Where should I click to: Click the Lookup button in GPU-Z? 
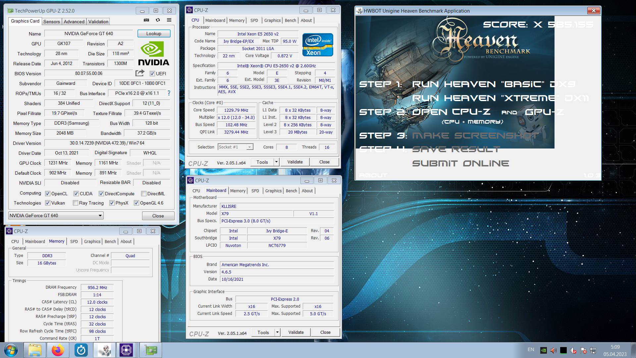point(154,33)
